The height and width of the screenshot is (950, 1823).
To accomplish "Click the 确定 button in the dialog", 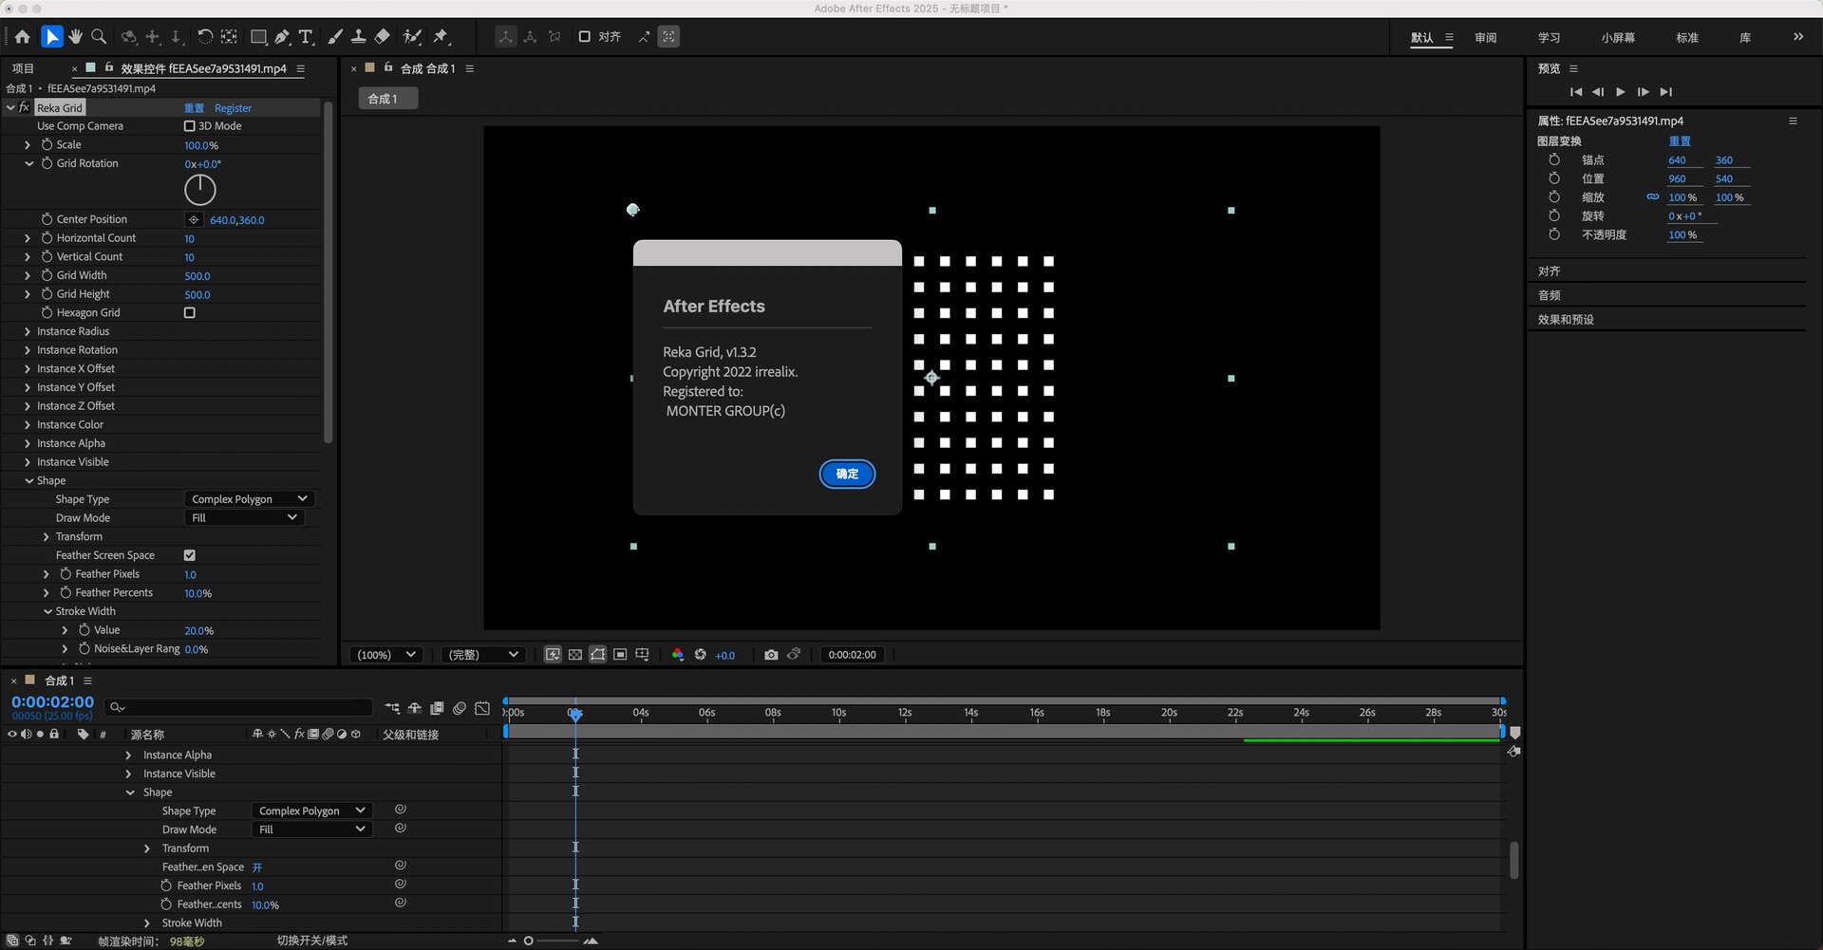I will tap(847, 474).
